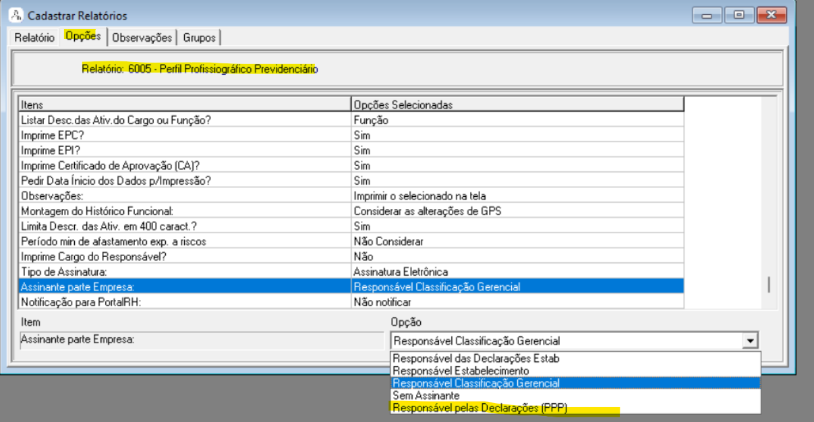This screenshot has height=422, width=814.
Task: Click the Opções Selecionadas column header
Action: (x=516, y=104)
